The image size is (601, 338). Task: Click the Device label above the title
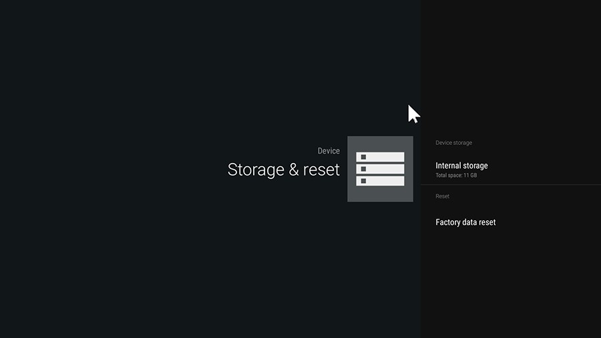tap(328, 151)
